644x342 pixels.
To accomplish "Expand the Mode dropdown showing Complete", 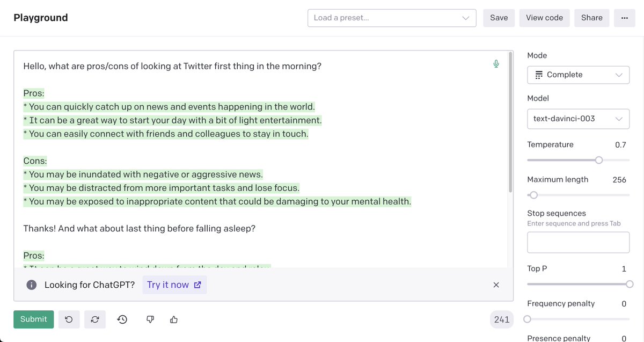I will [x=578, y=75].
